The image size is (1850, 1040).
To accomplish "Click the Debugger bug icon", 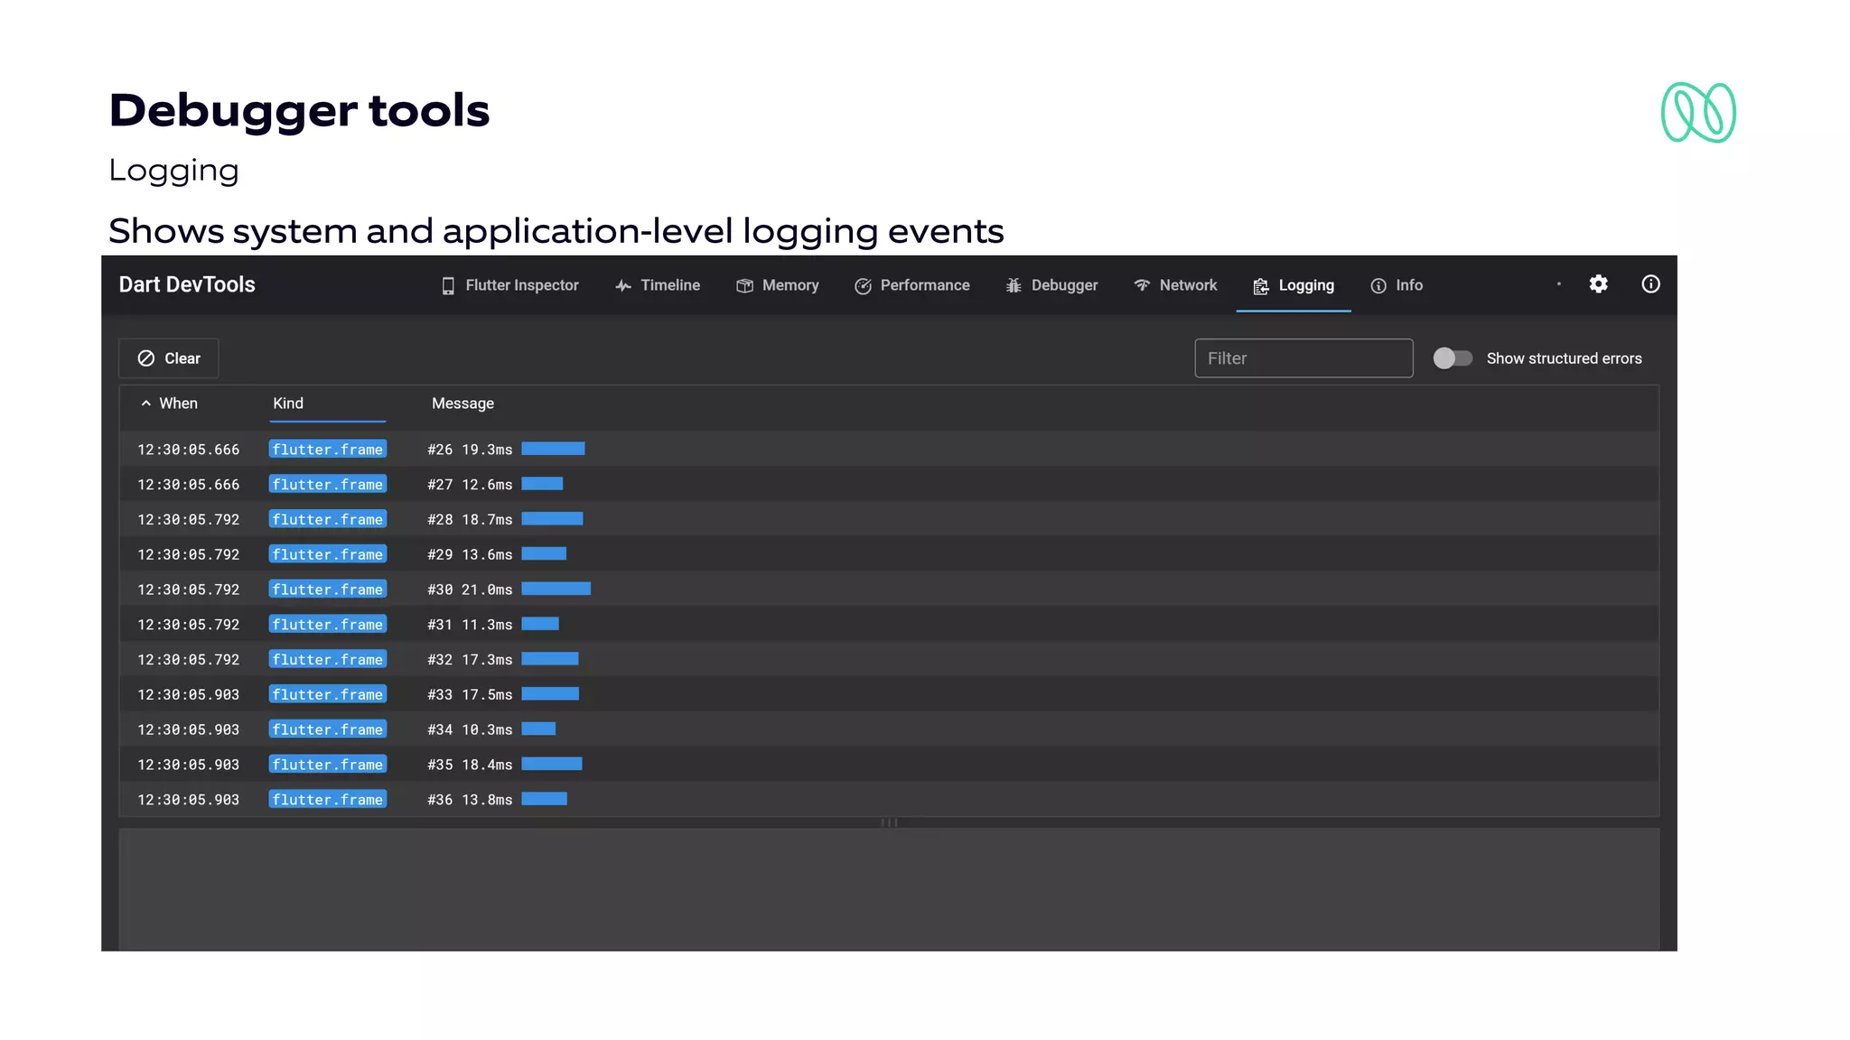I will [x=1014, y=286].
